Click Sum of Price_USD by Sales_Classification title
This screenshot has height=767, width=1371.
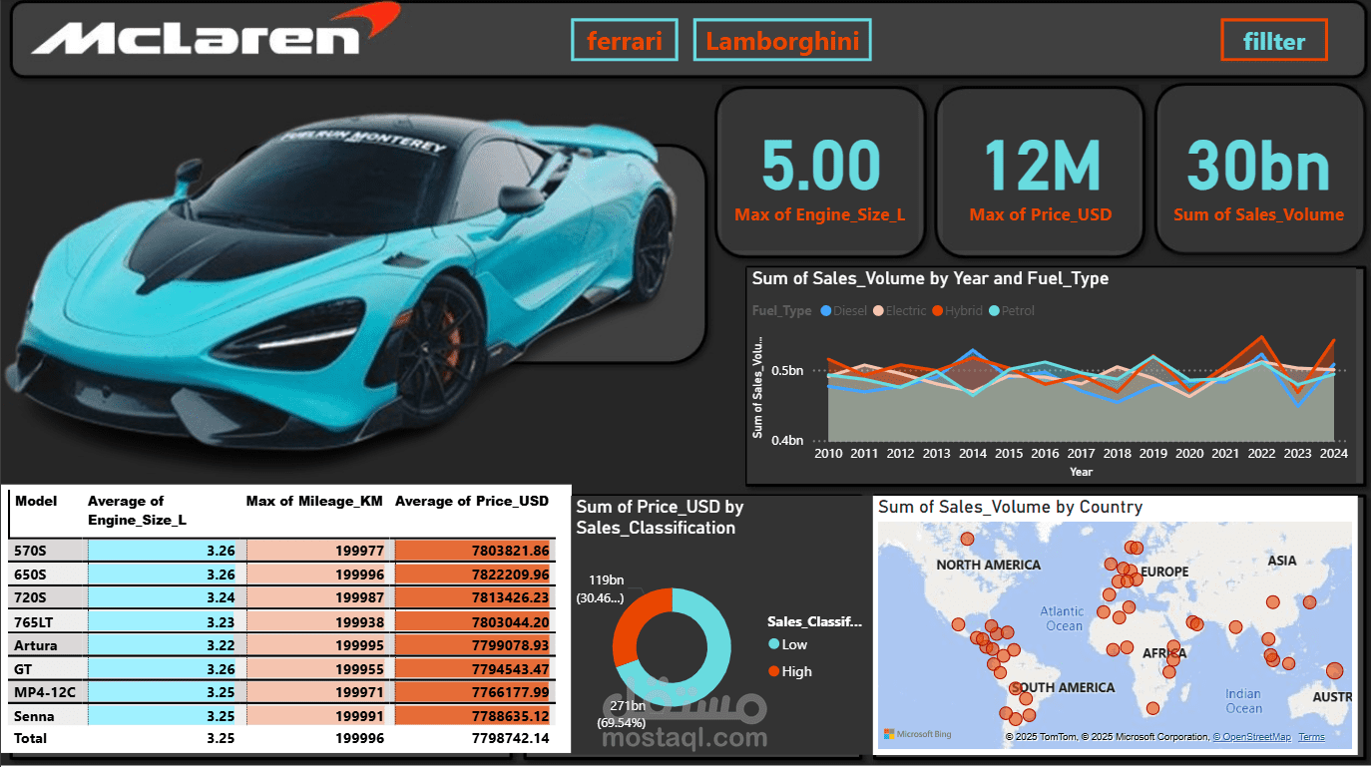pyautogui.click(x=660, y=517)
